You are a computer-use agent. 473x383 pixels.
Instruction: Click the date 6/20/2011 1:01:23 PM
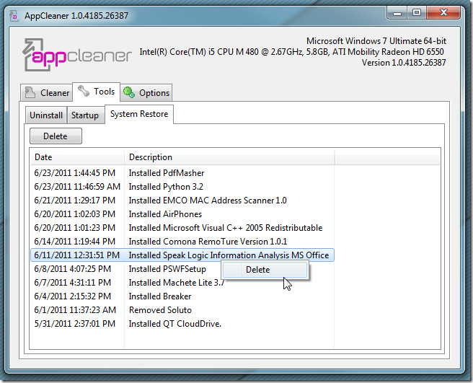pos(75,228)
